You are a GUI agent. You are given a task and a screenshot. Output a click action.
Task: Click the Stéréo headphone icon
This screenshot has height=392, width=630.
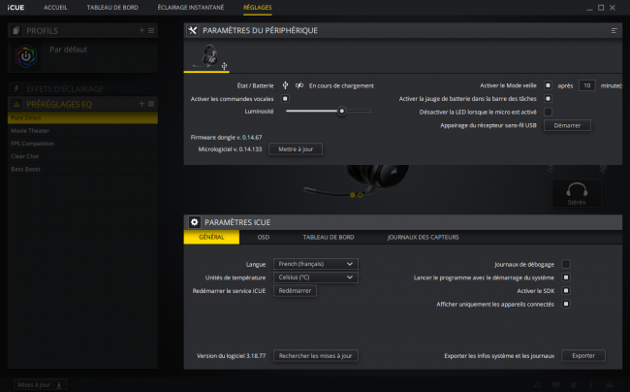tap(577, 193)
